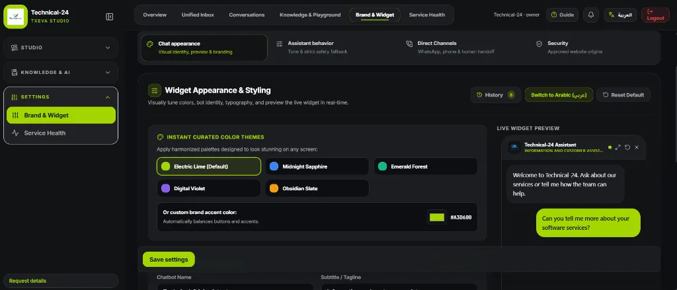
Task: Close the widget preview X icon
Action: click(637, 147)
